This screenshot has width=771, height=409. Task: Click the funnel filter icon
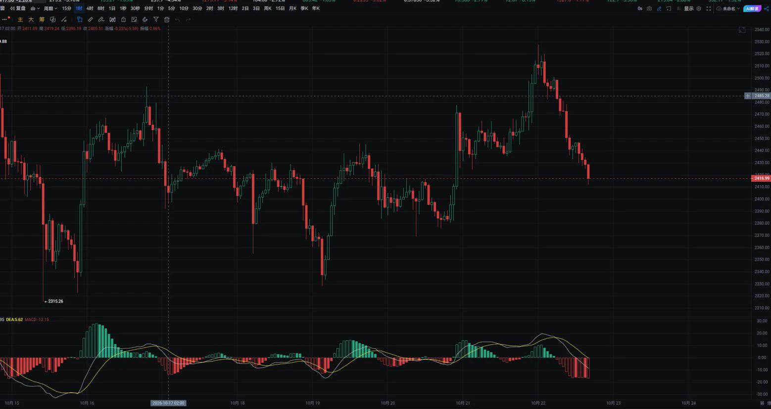point(156,20)
